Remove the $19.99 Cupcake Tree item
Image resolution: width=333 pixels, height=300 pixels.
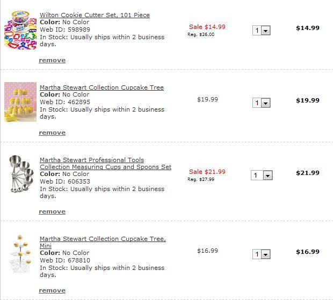point(52,133)
